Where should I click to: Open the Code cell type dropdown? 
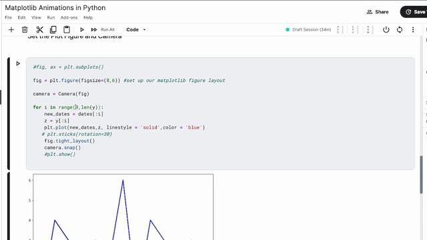136,29
